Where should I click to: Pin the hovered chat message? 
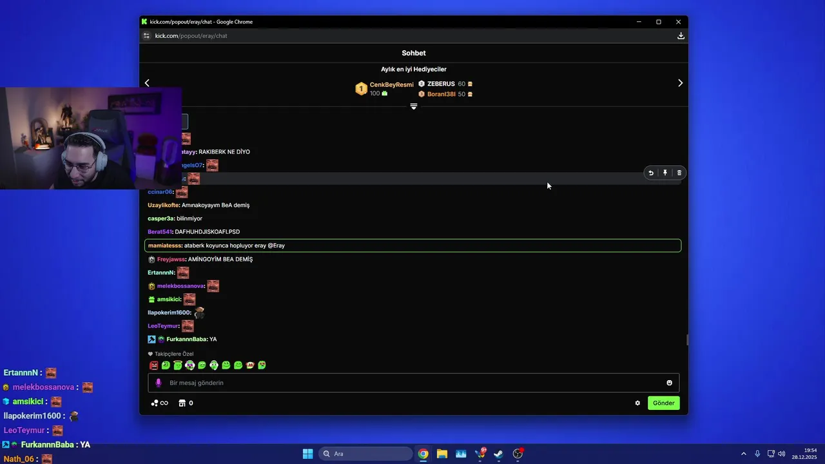(665, 173)
